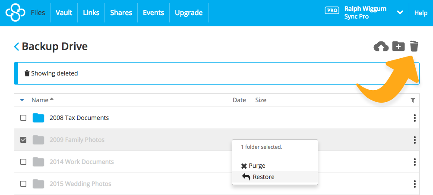Toggle the show deleted trash icon
The height and width of the screenshot is (195, 433).
tap(414, 46)
